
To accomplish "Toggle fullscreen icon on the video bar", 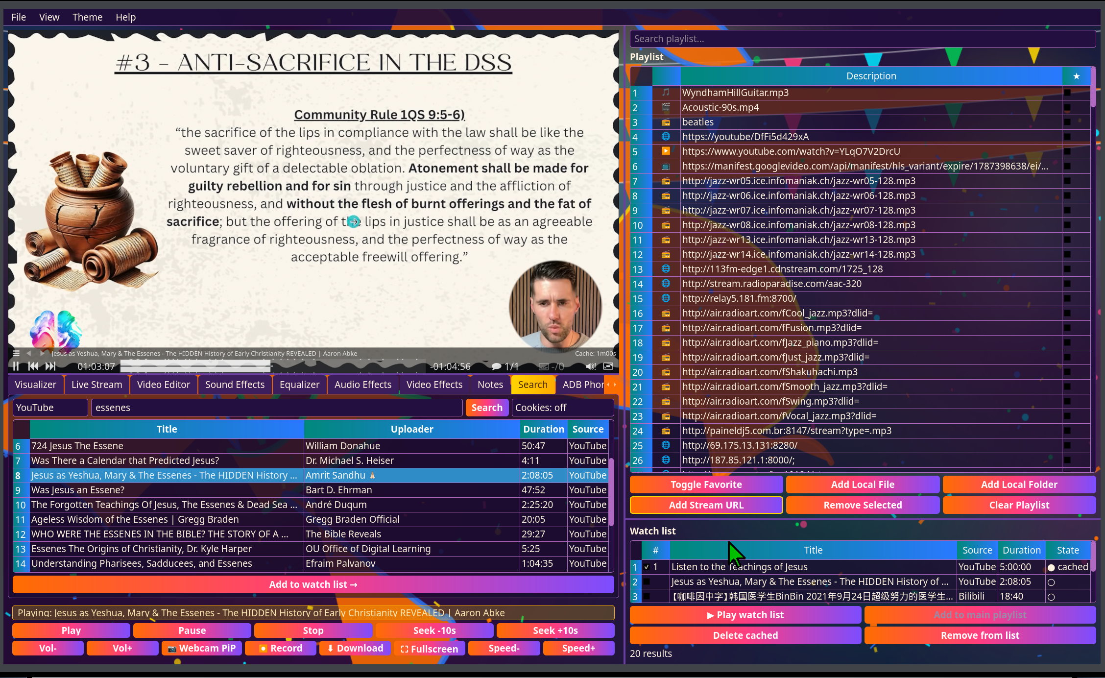I will coord(608,366).
